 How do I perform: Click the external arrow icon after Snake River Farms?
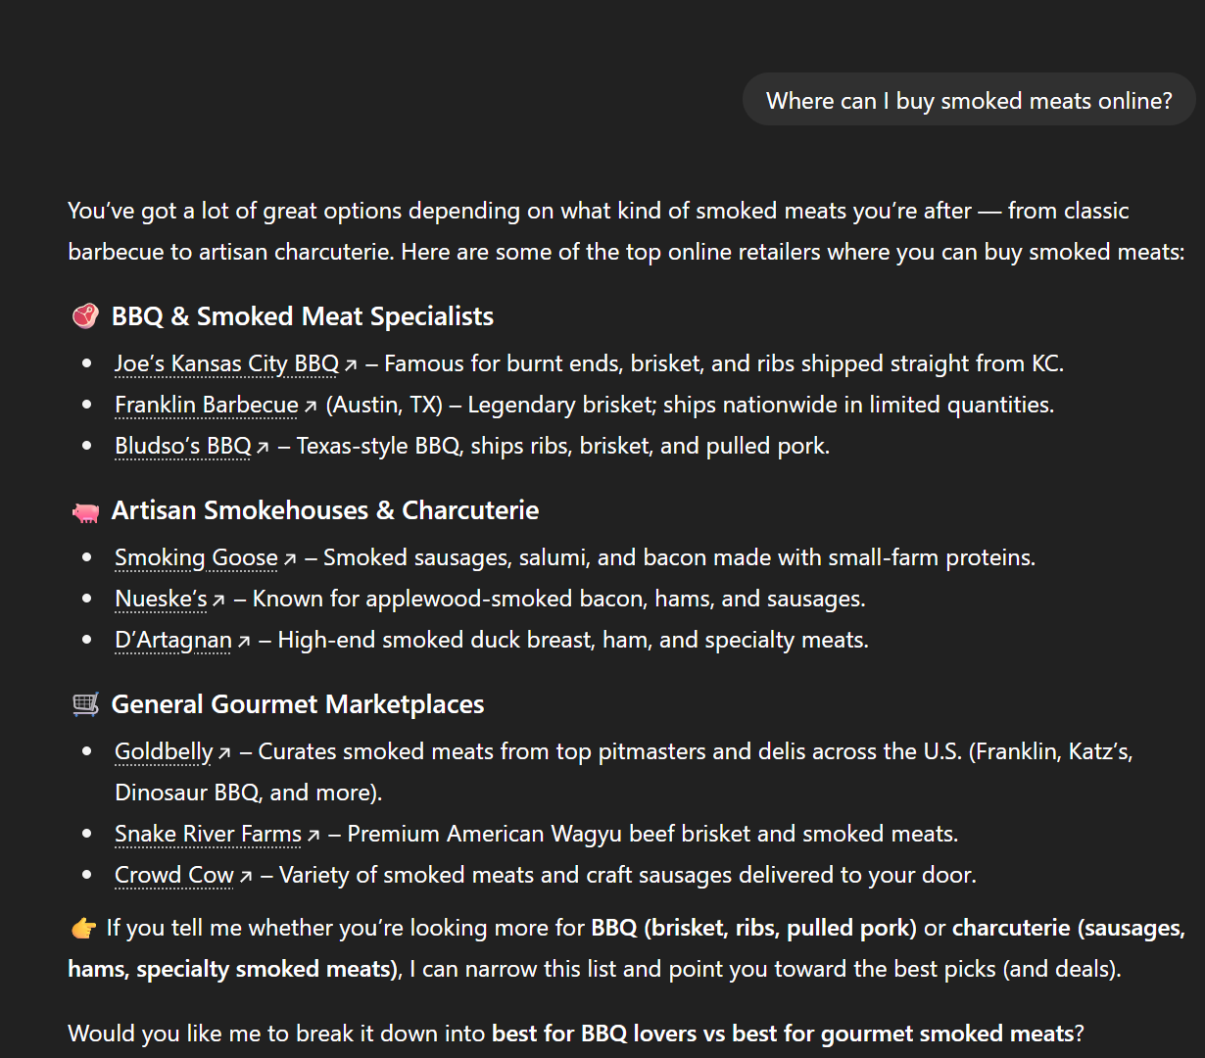pyautogui.click(x=313, y=836)
